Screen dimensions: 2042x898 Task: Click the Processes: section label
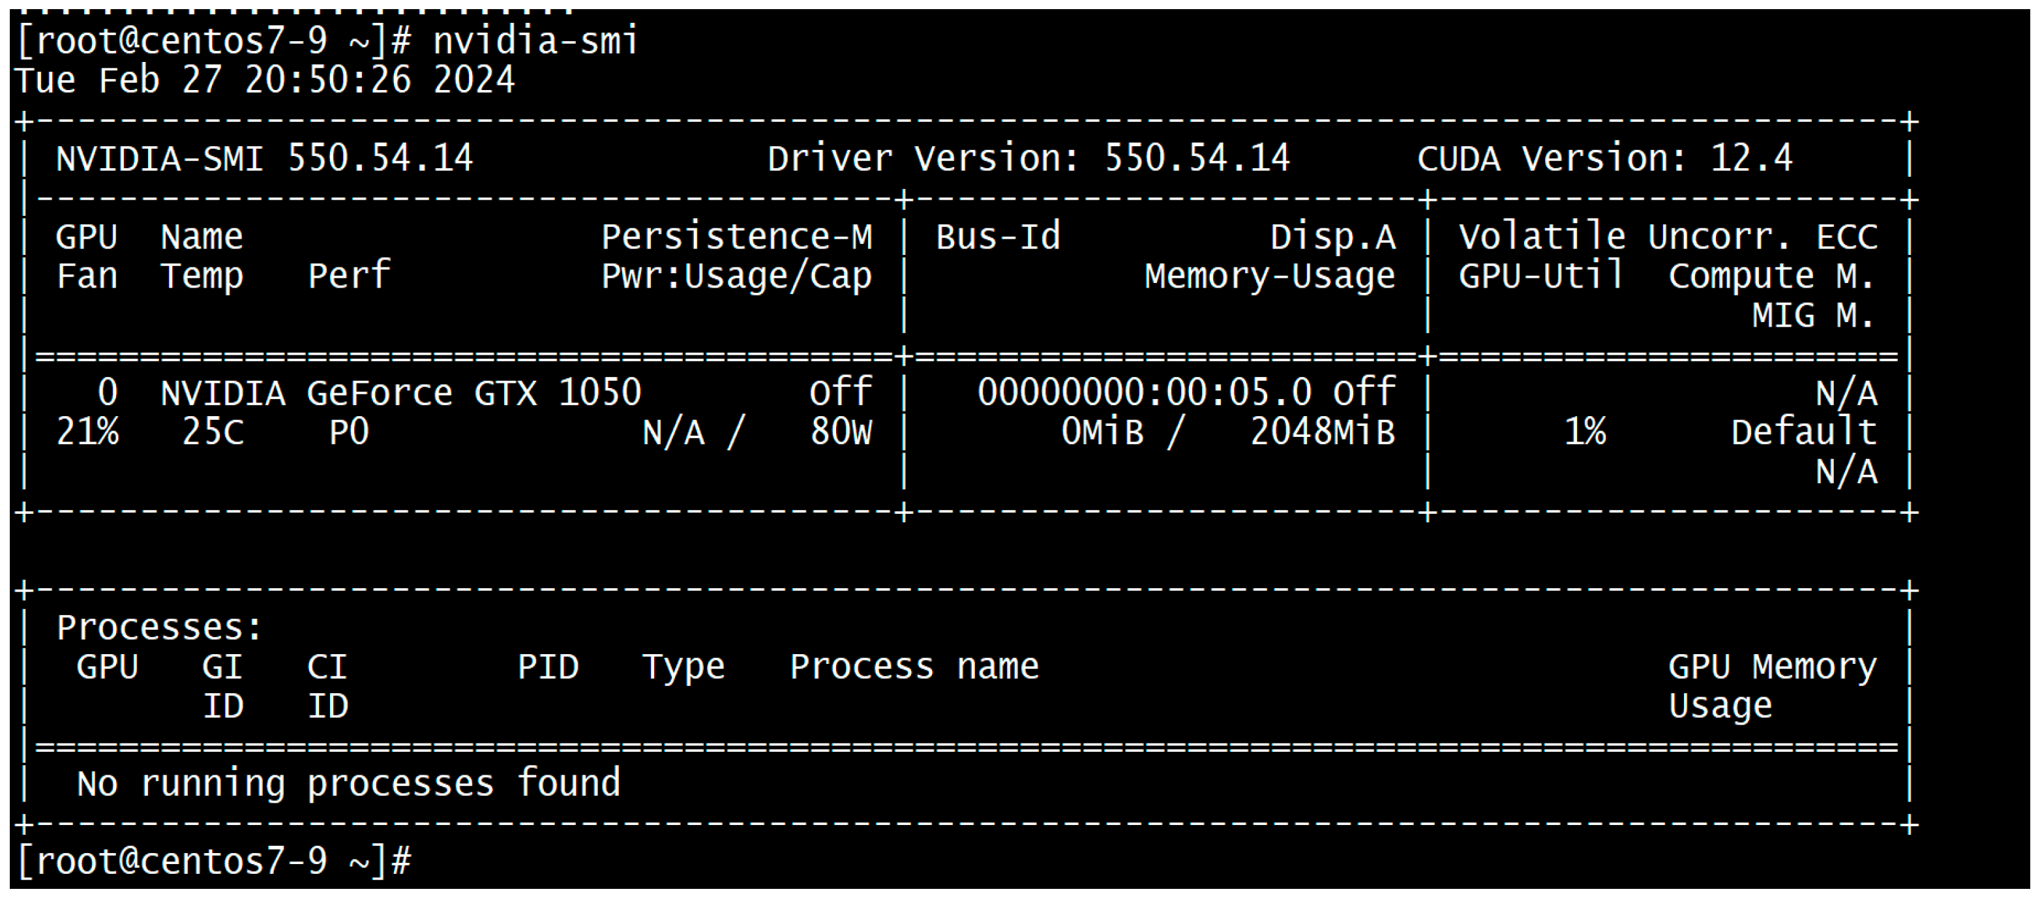[x=159, y=628]
